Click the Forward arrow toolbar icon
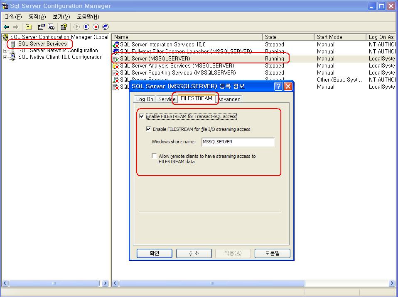The height and width of the screenshot is (297, 398). (16, 27)
